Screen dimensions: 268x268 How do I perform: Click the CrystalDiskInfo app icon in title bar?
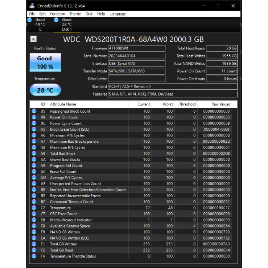(x=32, y=6)
